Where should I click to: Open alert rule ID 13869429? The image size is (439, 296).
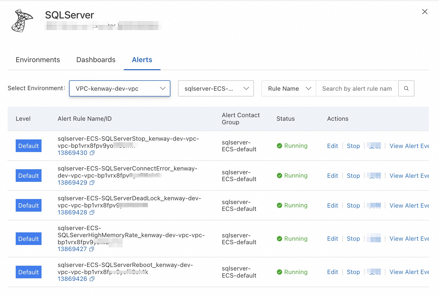click(72, 183)
